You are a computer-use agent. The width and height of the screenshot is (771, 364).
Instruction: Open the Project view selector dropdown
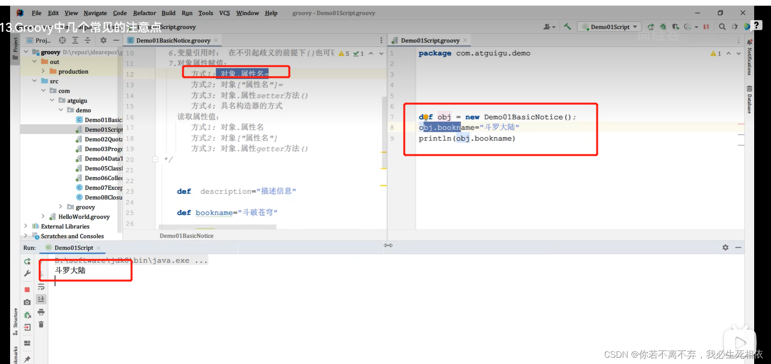pyautogui.click(x=39, y=40)
